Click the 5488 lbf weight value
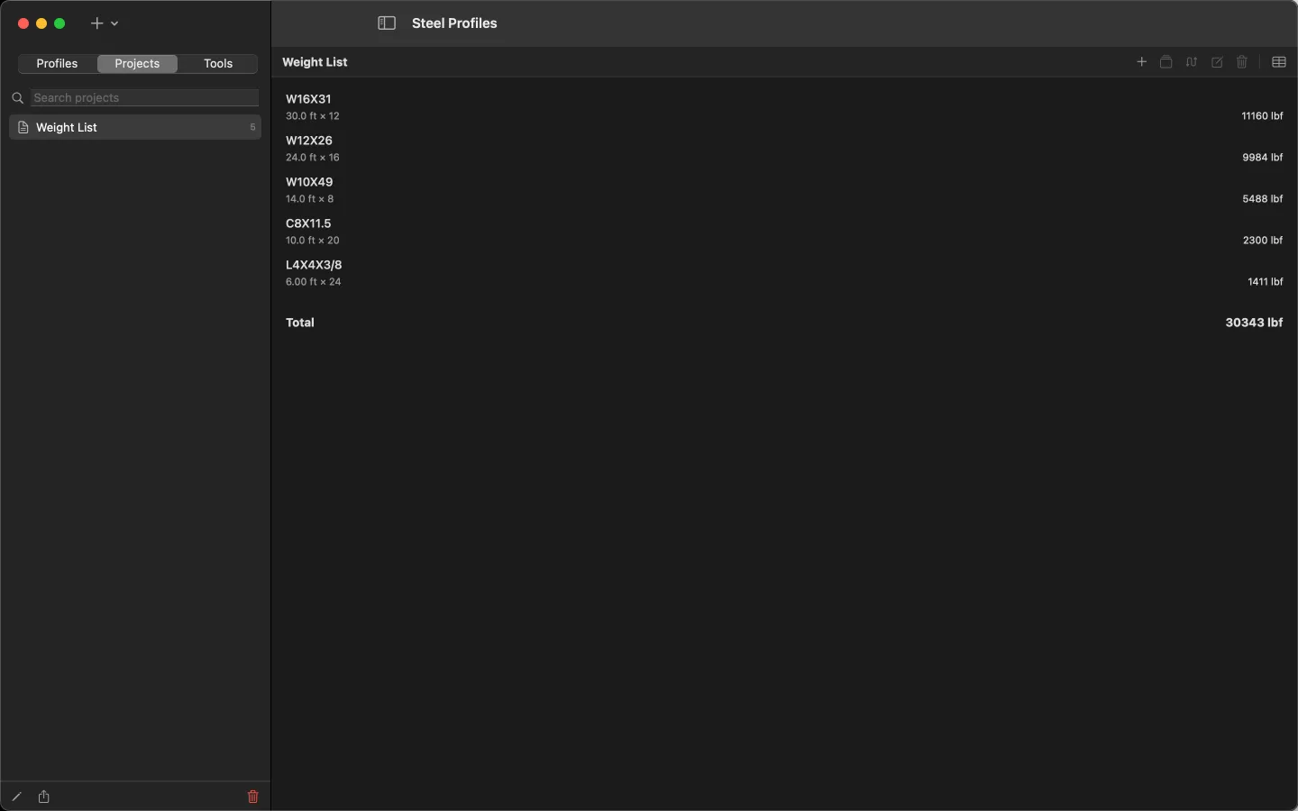Screen dimensions: 1298x811 (1262, 199)
